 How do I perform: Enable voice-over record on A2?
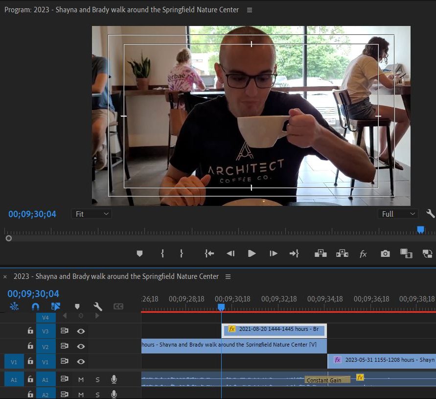pos(114,394)
